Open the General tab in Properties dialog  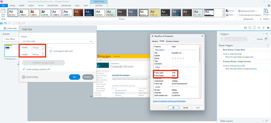155,41
